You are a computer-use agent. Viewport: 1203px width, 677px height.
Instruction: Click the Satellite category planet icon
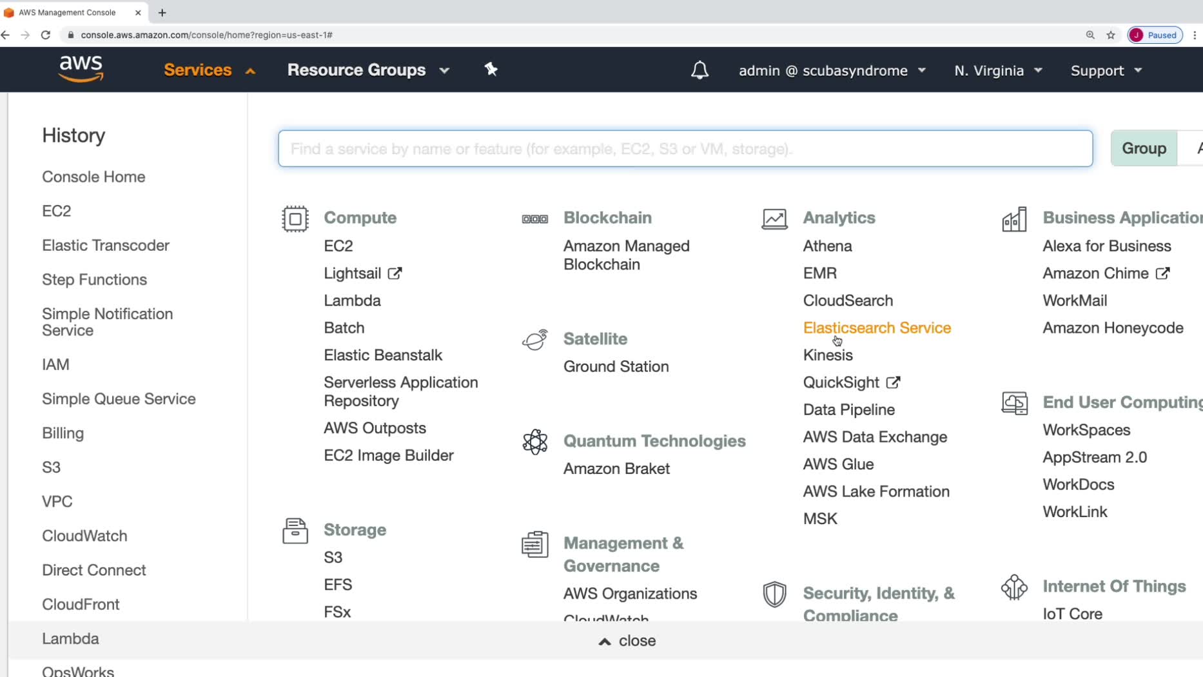[534, 340]
